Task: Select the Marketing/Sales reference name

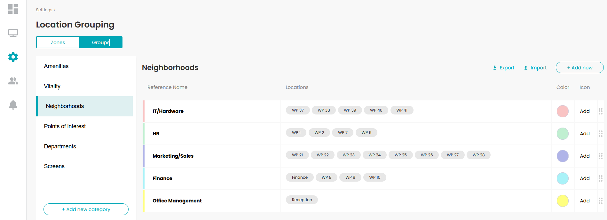Action: 173,156
